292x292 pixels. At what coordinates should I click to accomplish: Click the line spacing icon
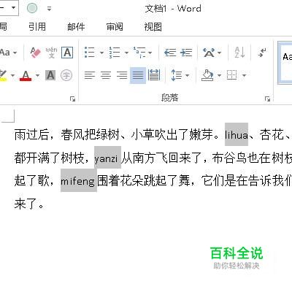click(x=176, y=75)
